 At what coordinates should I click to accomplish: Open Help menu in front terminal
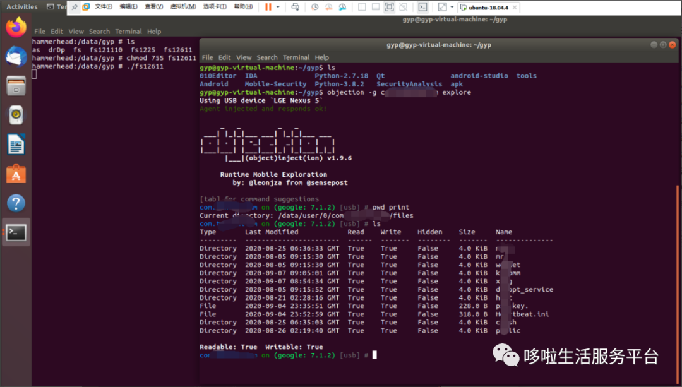click(322, 57)
